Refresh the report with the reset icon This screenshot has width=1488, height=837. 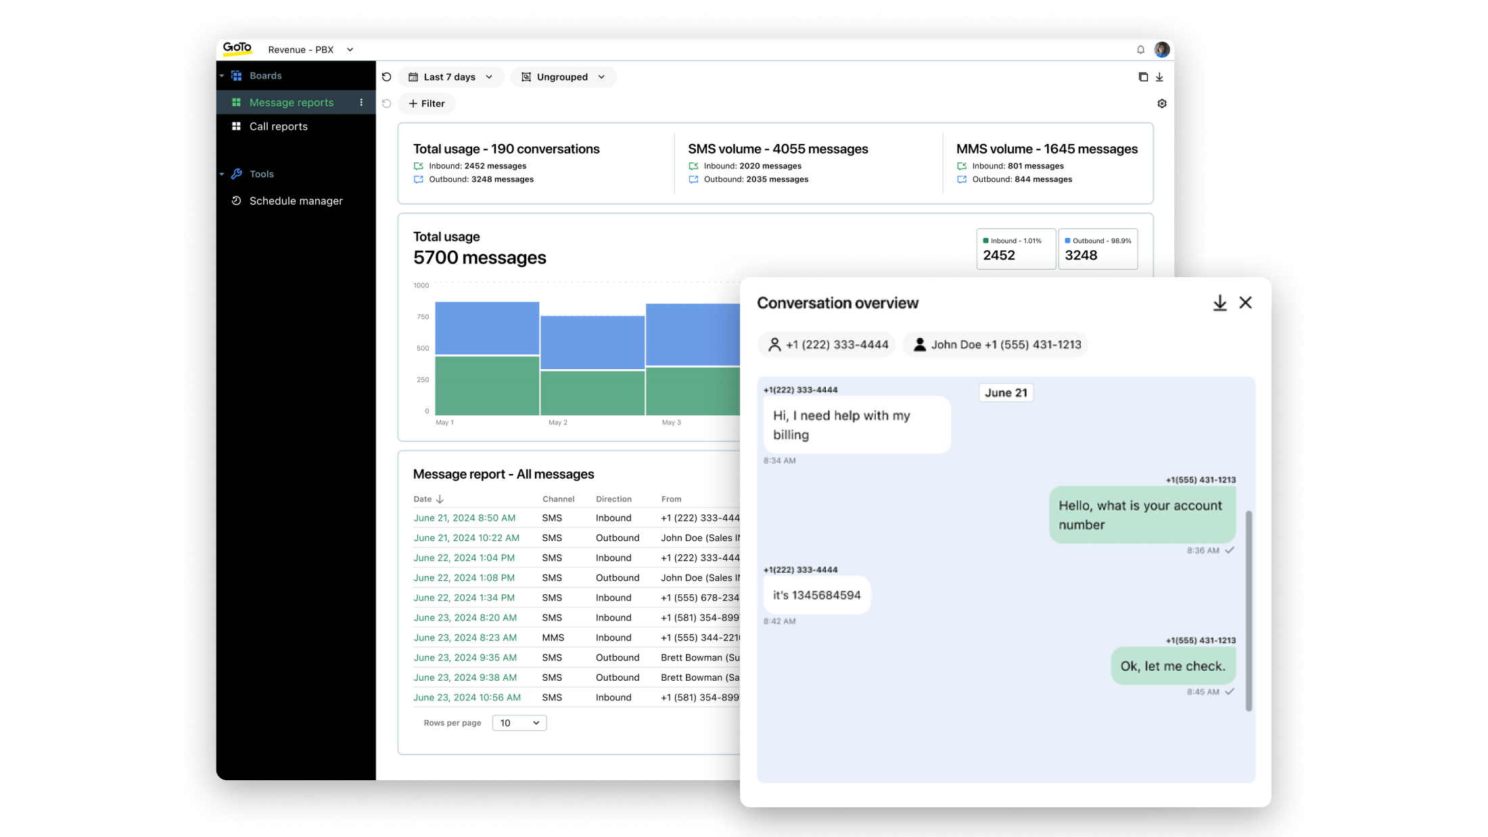tap(386, 76)
